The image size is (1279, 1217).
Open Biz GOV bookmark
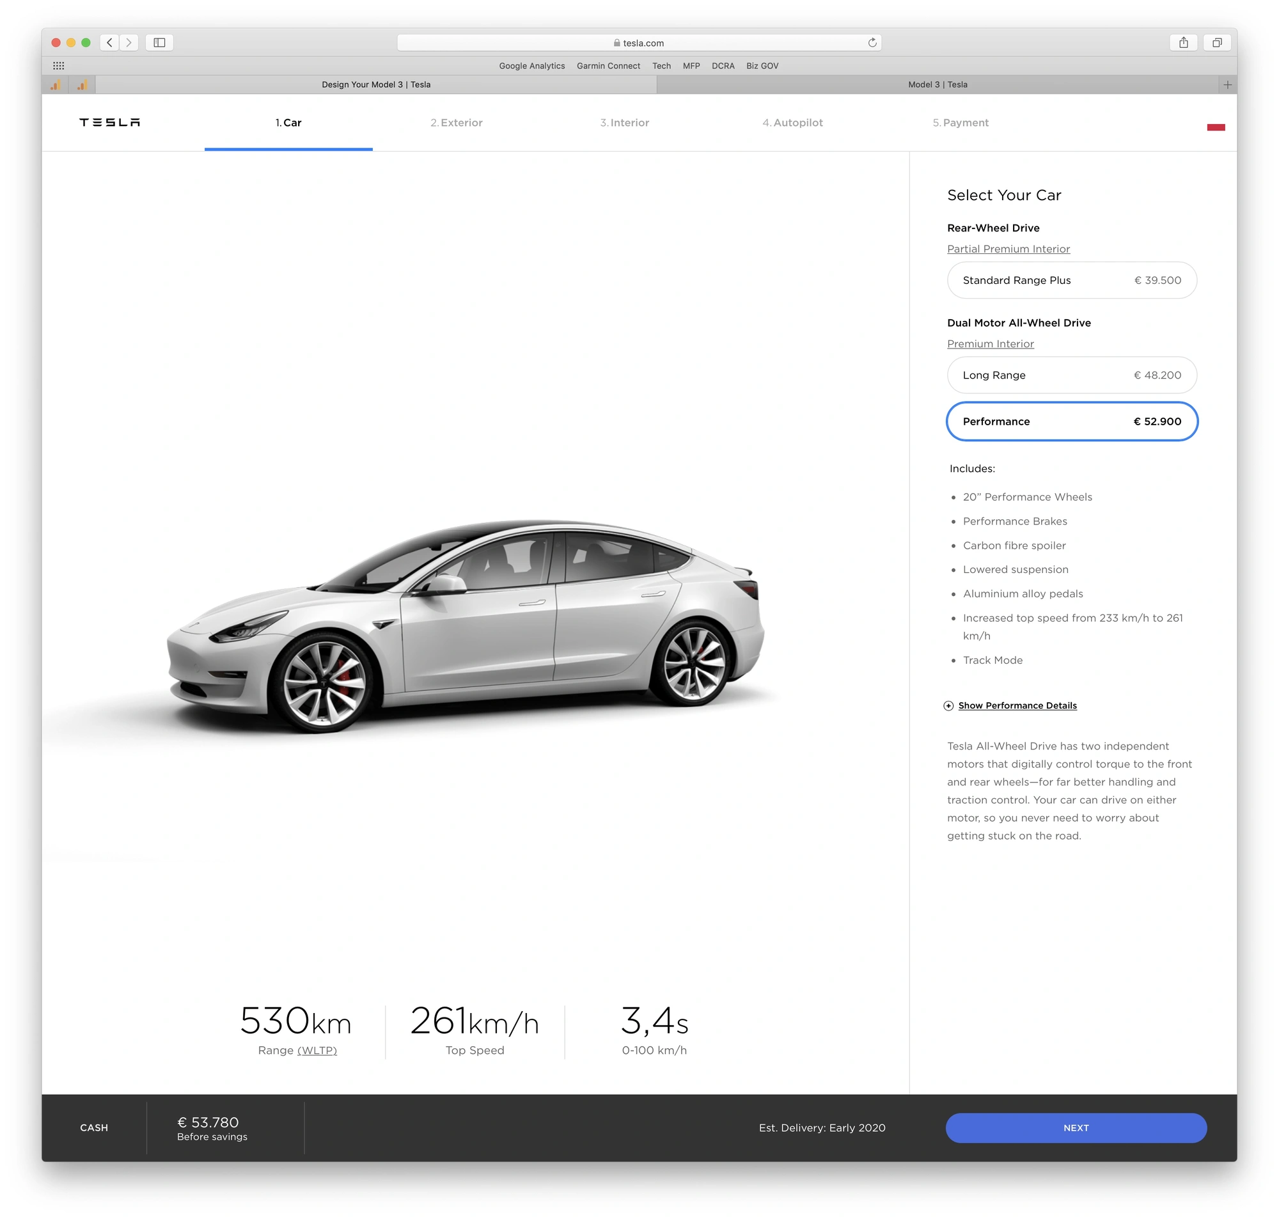click(762, 66)
